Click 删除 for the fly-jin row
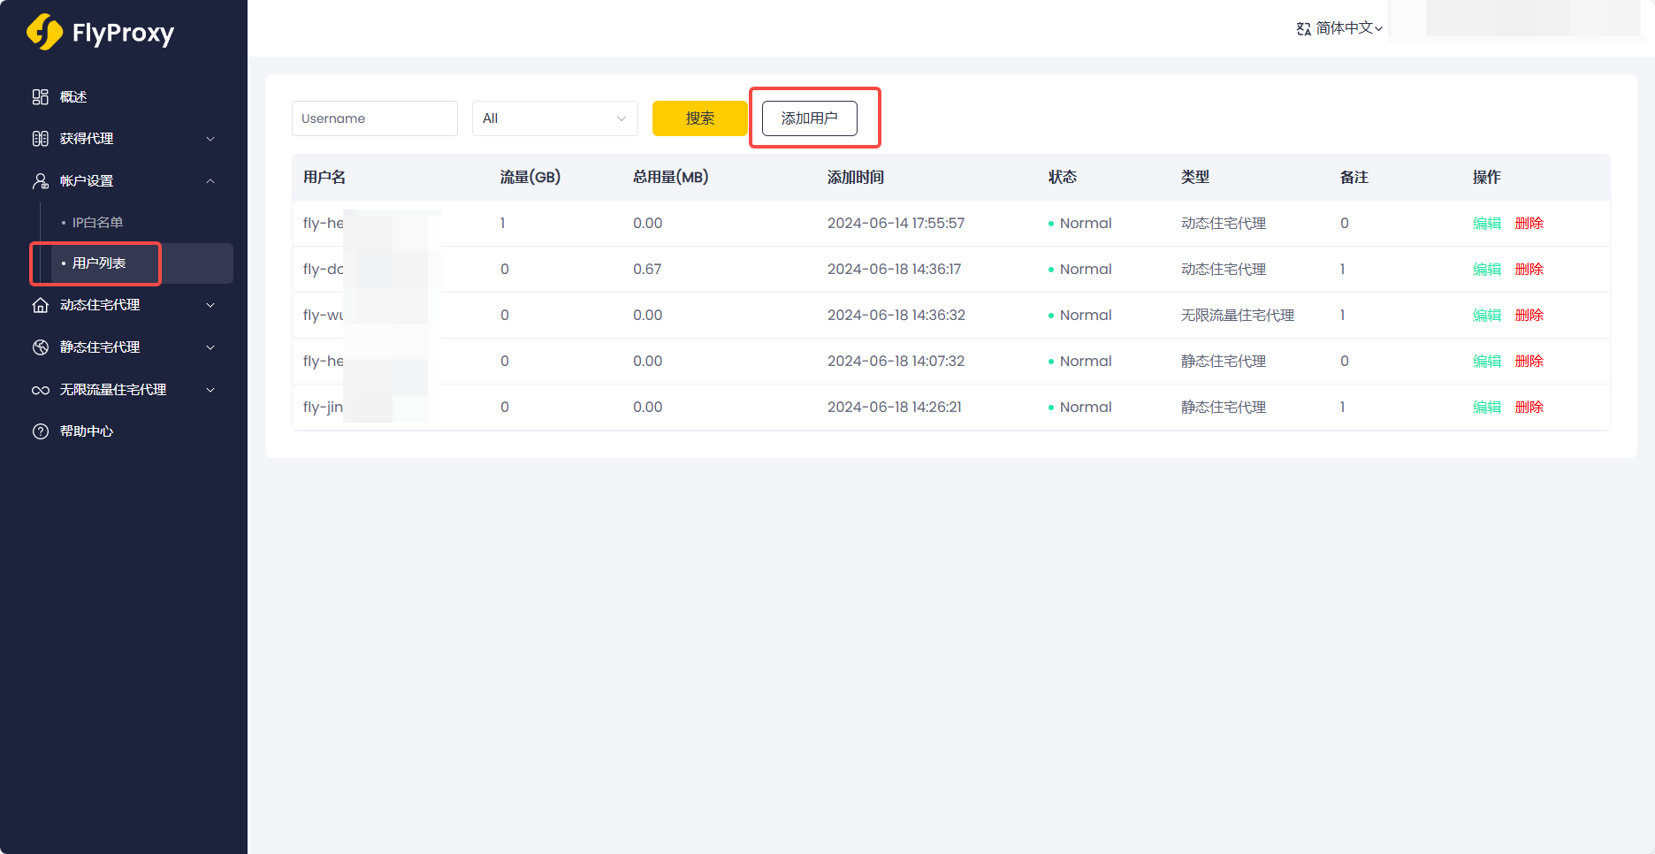Image resolution: width=1655 pixels, height=854 pixels. click(x=1529, y=408)
